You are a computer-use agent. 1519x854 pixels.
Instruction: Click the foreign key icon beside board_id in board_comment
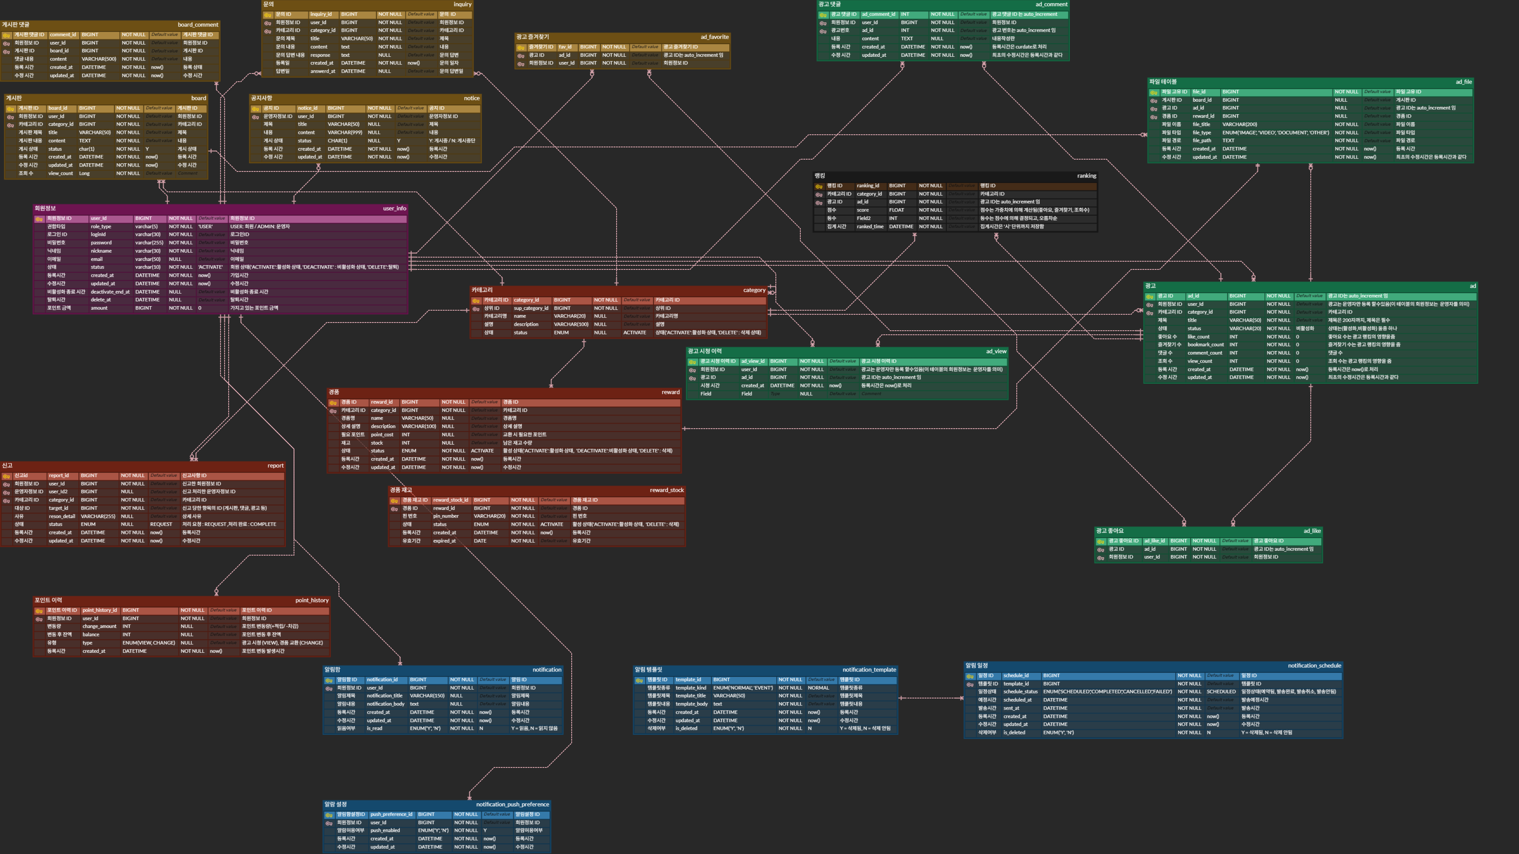coord(7,51)
